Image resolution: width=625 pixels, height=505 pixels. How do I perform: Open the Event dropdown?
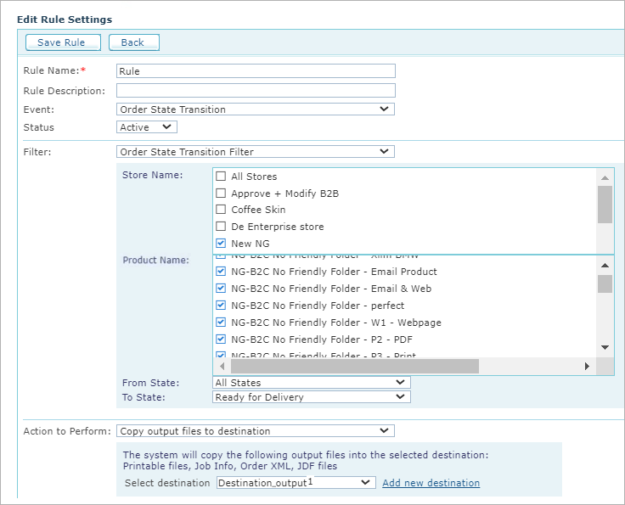click(255, 109)
